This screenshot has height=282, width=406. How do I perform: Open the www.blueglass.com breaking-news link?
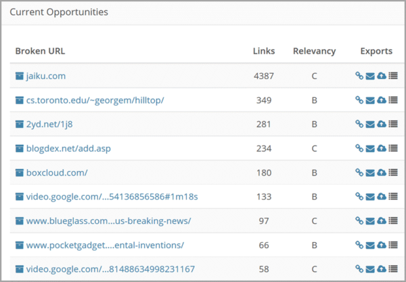pos(108,221)
